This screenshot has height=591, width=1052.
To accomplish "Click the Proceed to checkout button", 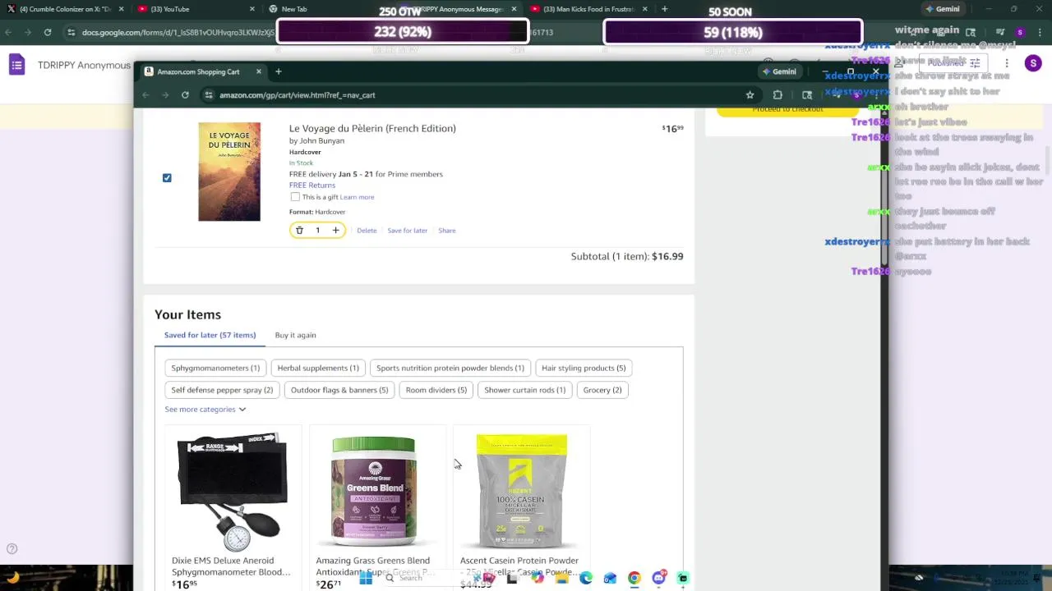I will pos(787,110).
